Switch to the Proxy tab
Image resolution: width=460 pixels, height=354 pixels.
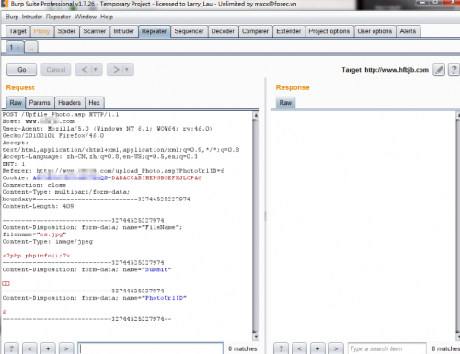(41, 31)
